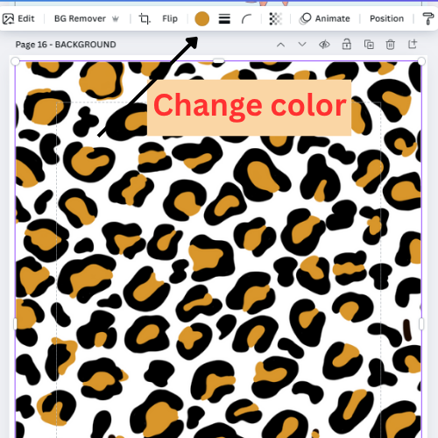Click the Edit image button
Viewport: 438px width, 438px height.
18,18
